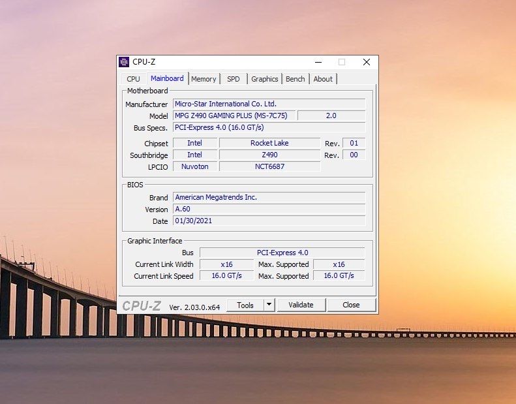The image size is (516, 404).
Task: Click the CPU-Z window title text
Action: (x=144, y=62)
